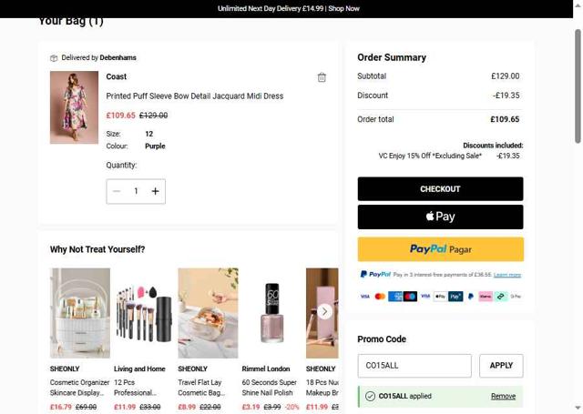The image size is (583, 414).
Task: Increase quantity with the plus button
Action: 156,191
